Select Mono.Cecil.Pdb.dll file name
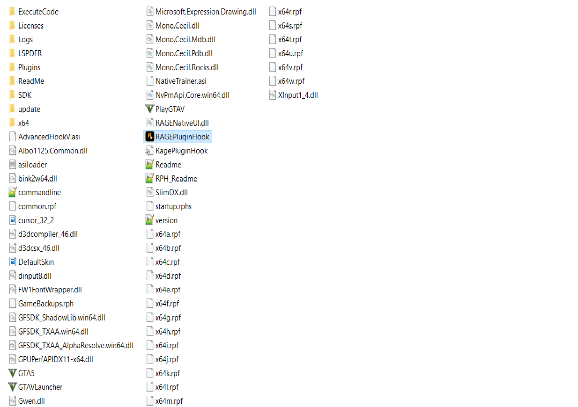This screenshot has height=407, width=578. click(184, 53)
